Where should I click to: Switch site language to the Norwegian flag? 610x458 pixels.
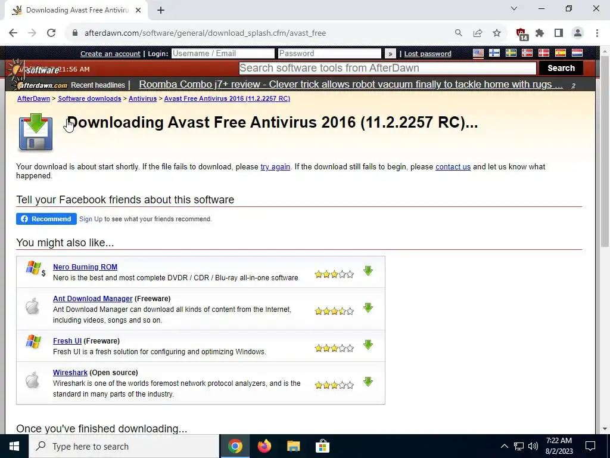(527, 53)
